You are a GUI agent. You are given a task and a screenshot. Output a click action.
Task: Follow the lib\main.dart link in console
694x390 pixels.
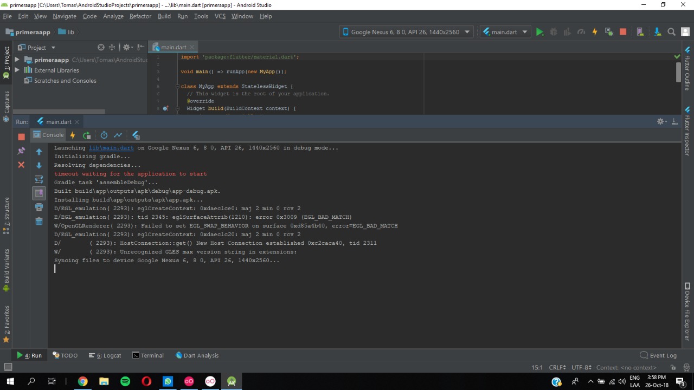[111, 148]
